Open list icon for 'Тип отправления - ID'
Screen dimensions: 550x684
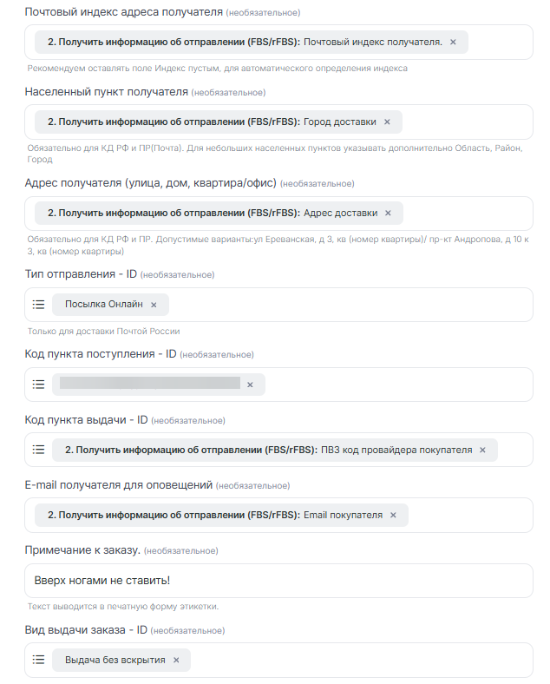point(38,305)
